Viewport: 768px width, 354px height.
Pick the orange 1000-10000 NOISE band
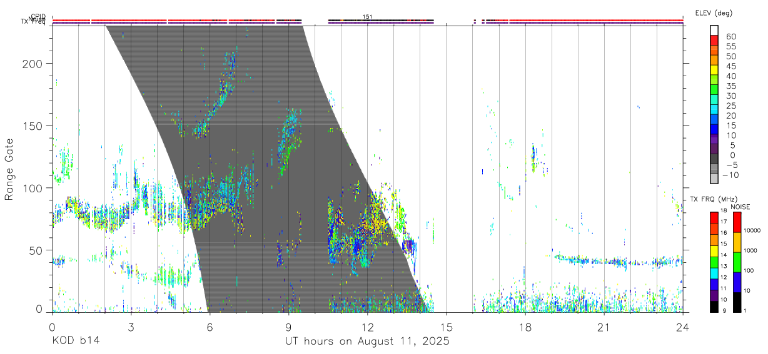(x=737, y=242)
